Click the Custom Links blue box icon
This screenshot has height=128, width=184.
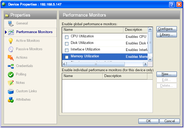tap(11, 91)
